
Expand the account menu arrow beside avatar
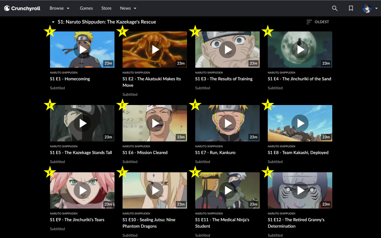(x=377, y=8)
